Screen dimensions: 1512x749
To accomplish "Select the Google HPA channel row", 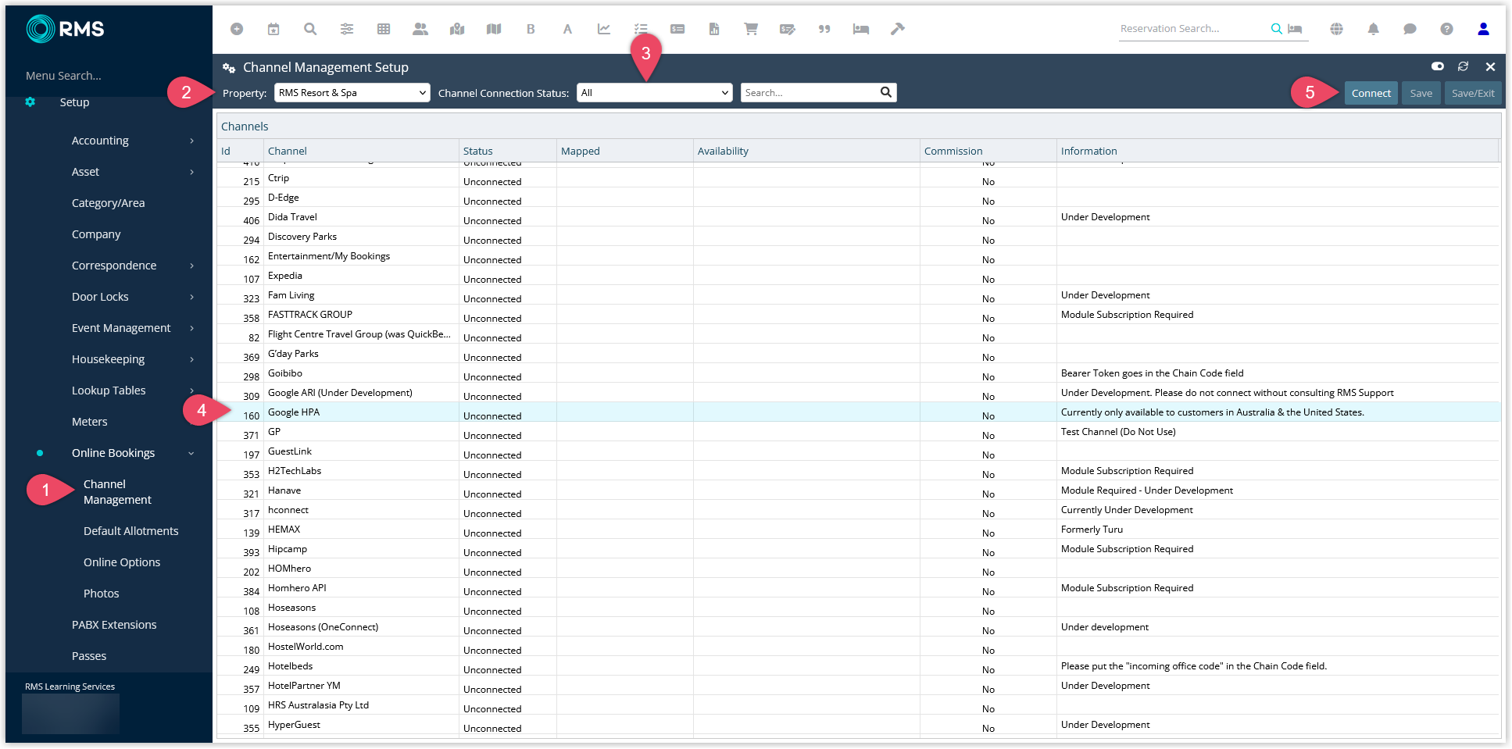I will point(858,412).
